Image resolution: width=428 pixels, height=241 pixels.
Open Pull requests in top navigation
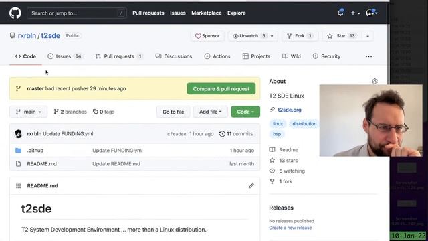148,13
